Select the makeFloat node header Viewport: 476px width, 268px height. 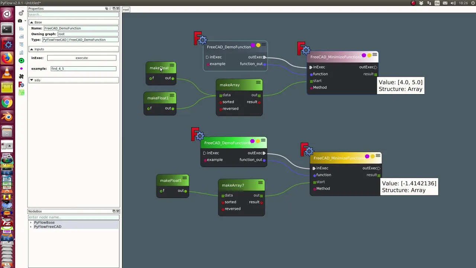click(x=161, y=68)
